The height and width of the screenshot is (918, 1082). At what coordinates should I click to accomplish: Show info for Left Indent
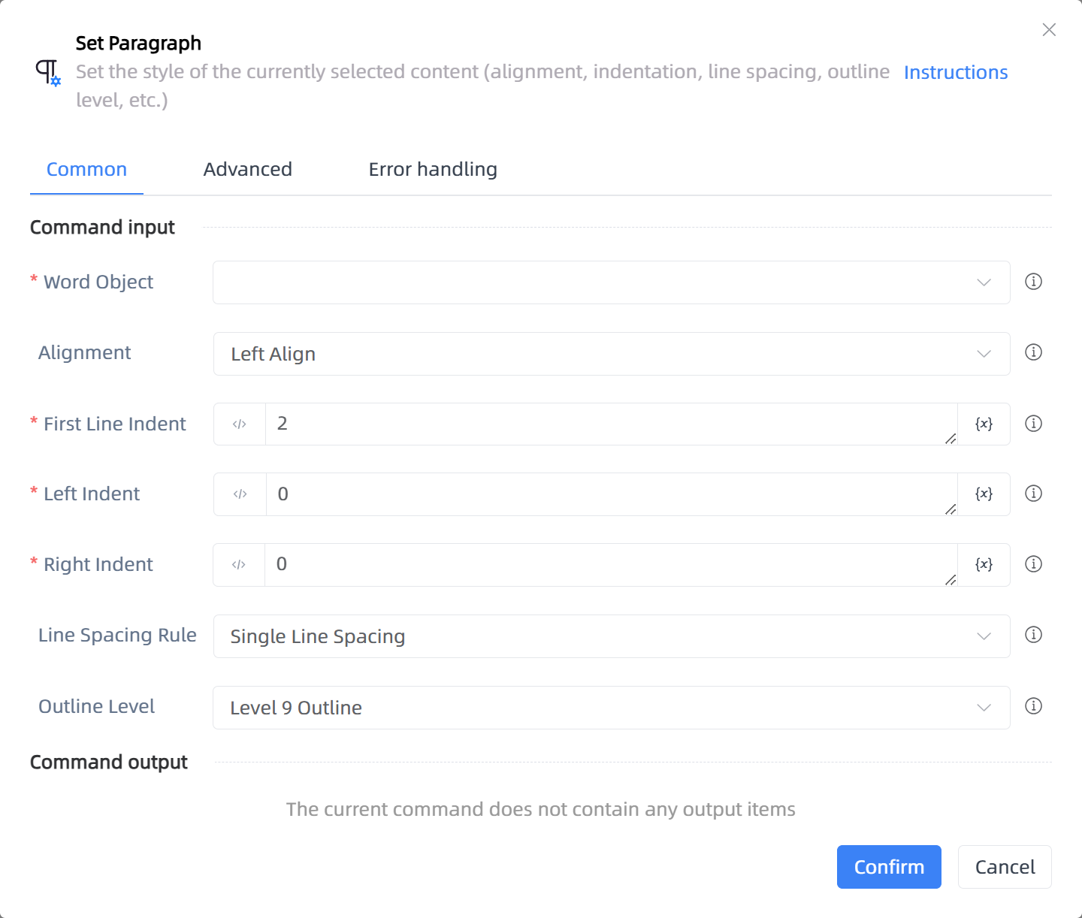click(x=1034, y=494)
